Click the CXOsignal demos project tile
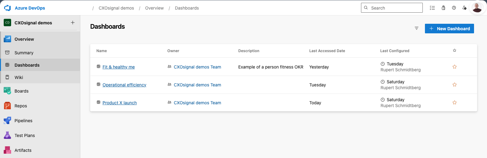Viewport: 487px width, 158px height. [7, 23]
